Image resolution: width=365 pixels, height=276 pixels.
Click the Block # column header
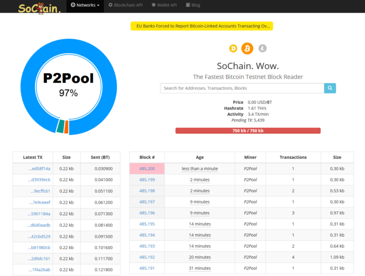click(147, 158)
